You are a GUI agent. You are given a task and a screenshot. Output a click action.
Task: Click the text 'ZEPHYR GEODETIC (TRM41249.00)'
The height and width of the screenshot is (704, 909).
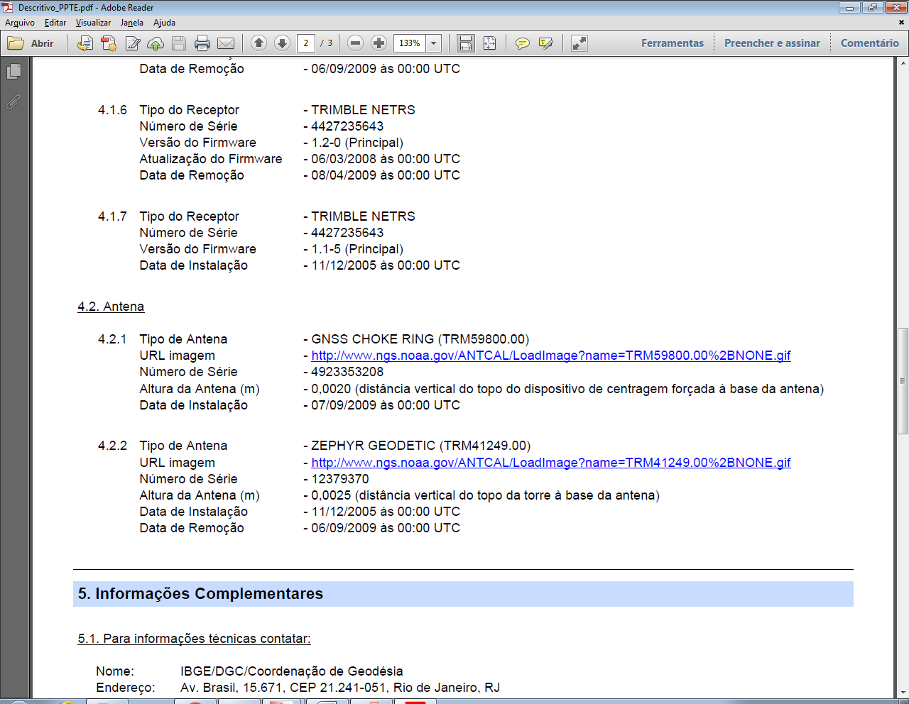pyautogui.click(x=421, y=446)
